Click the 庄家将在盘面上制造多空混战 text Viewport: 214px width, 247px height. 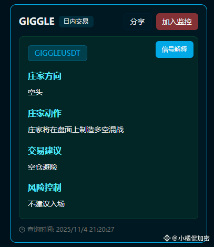[x=76, y=130]
